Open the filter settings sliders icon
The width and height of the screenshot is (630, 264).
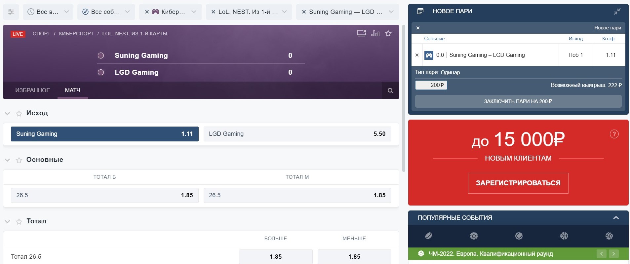[11, 12]
